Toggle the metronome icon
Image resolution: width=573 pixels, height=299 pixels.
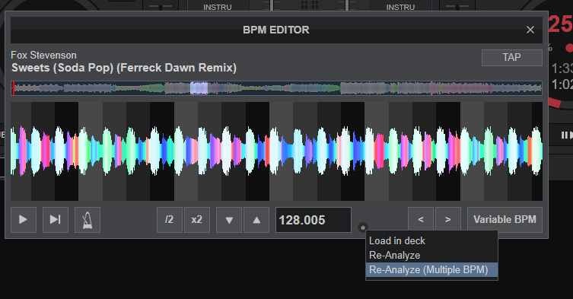pos(88,220)
